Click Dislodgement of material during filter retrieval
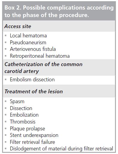Image resolution: width=118 pixels, height=154 pixels. click(x=61, y=149)
